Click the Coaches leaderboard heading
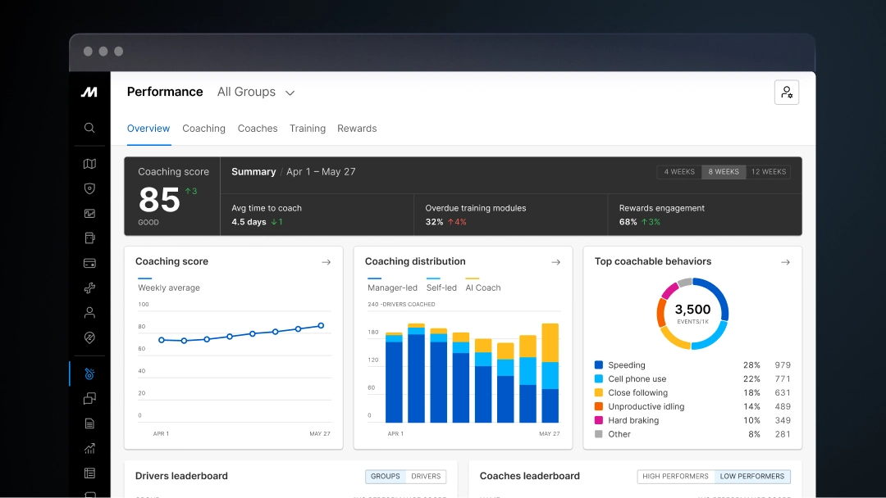The width and height of the screenshot is (886, 498). pyautogui.click(x=529, y=476)
